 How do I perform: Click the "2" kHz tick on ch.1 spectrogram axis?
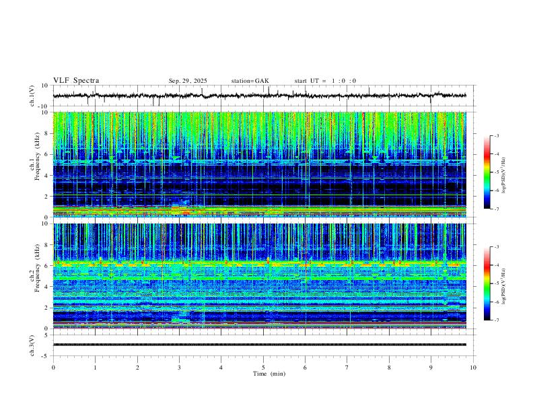tap(46, 197)
